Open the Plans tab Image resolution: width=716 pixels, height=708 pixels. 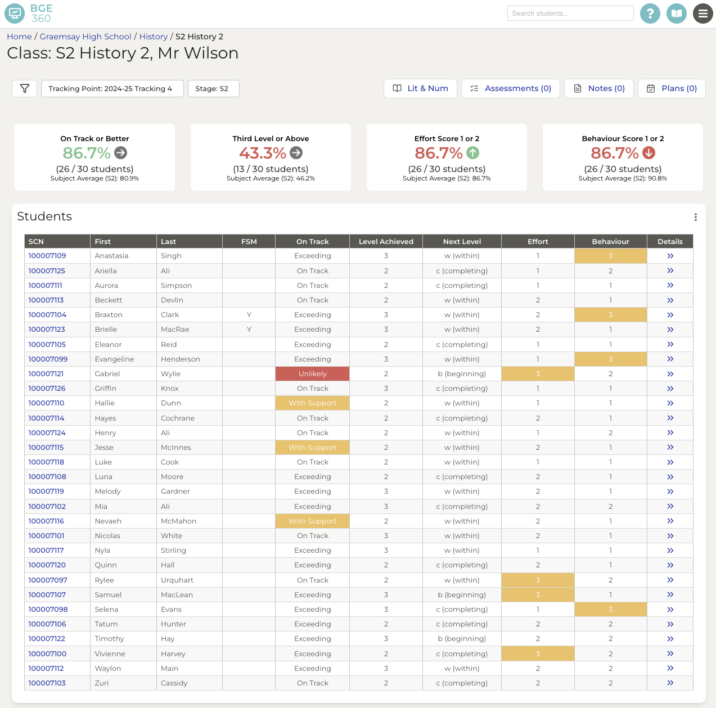click(x=672, y=88)
